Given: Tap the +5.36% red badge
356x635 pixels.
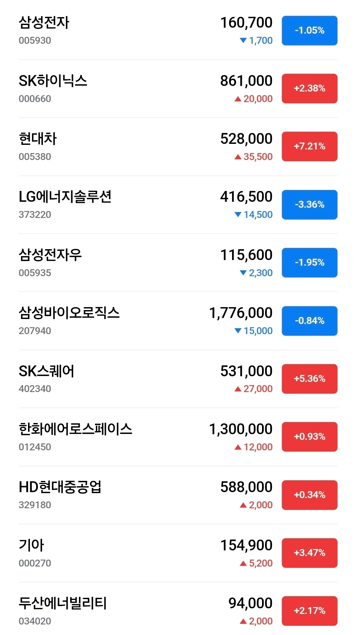Looking at the screenshot, I should click(x=310, y=379).
